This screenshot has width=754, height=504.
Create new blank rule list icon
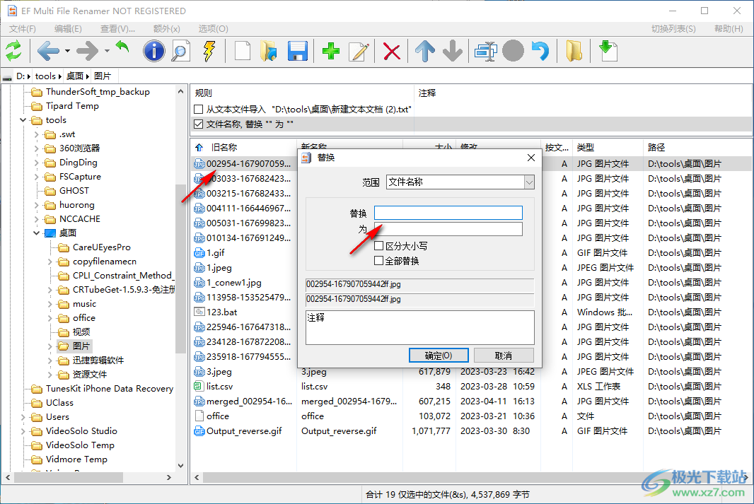tap(243, 51)
